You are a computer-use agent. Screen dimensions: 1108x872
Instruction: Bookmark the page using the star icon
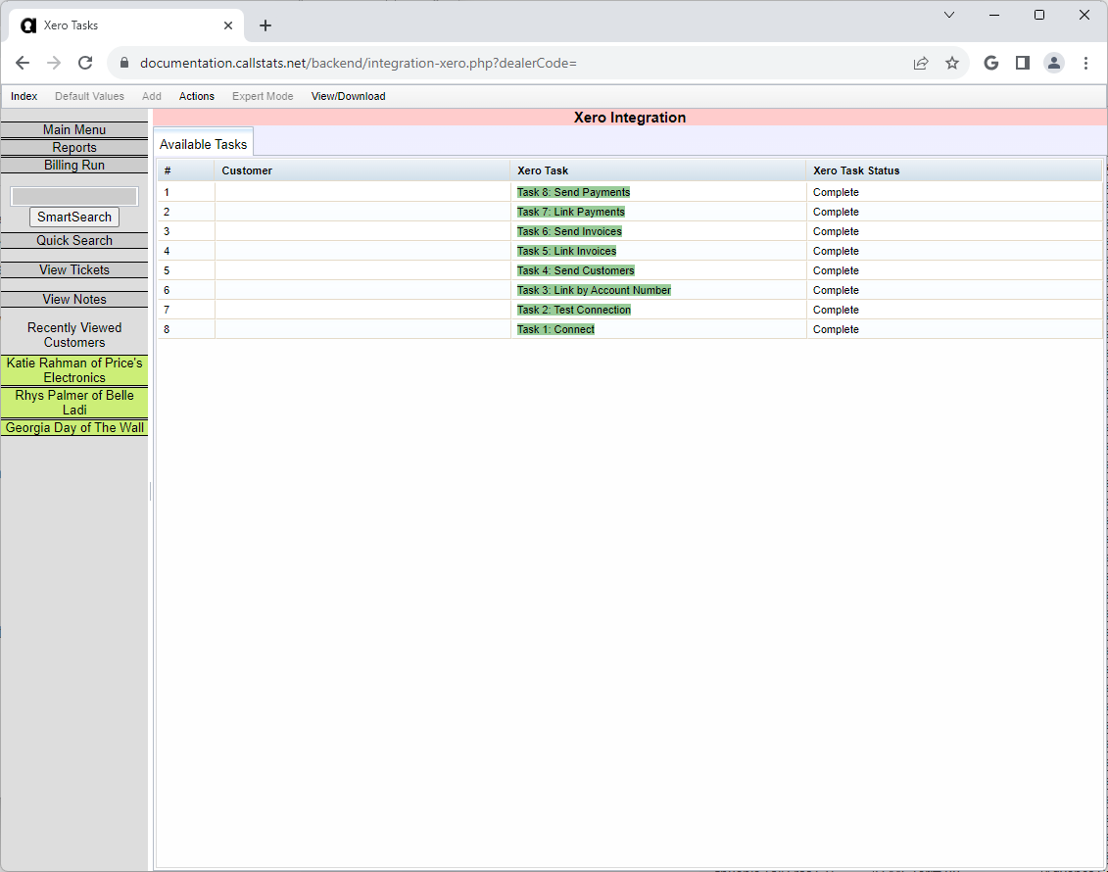point(952,62)
